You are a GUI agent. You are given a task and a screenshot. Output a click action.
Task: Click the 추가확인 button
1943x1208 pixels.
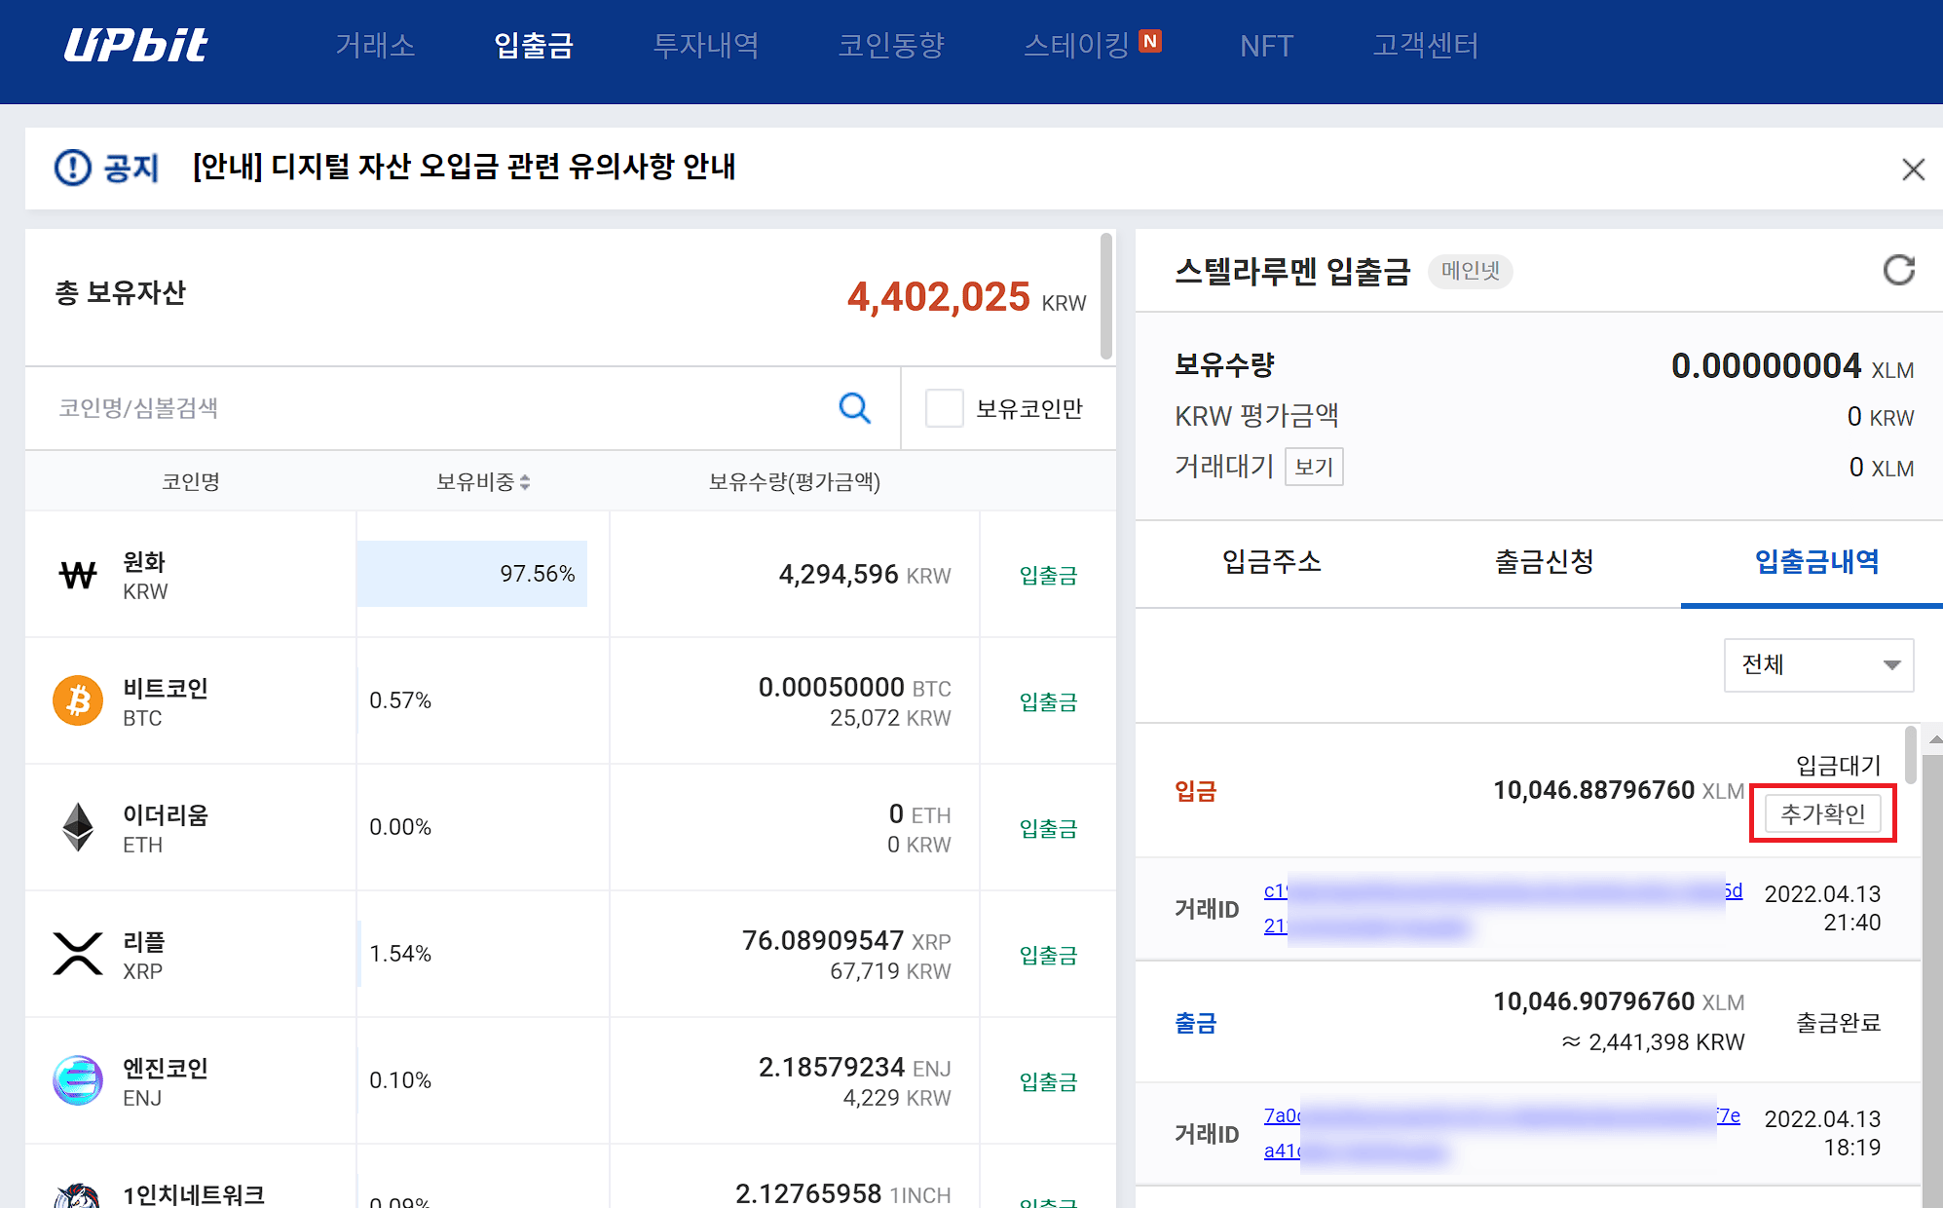pos(1822,813)
